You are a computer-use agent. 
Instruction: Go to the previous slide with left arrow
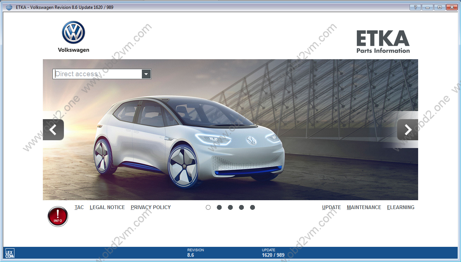53,130
